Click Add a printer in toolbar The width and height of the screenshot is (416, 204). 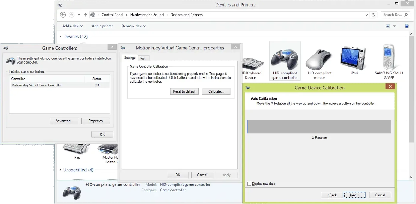click(x=102, y=26)
